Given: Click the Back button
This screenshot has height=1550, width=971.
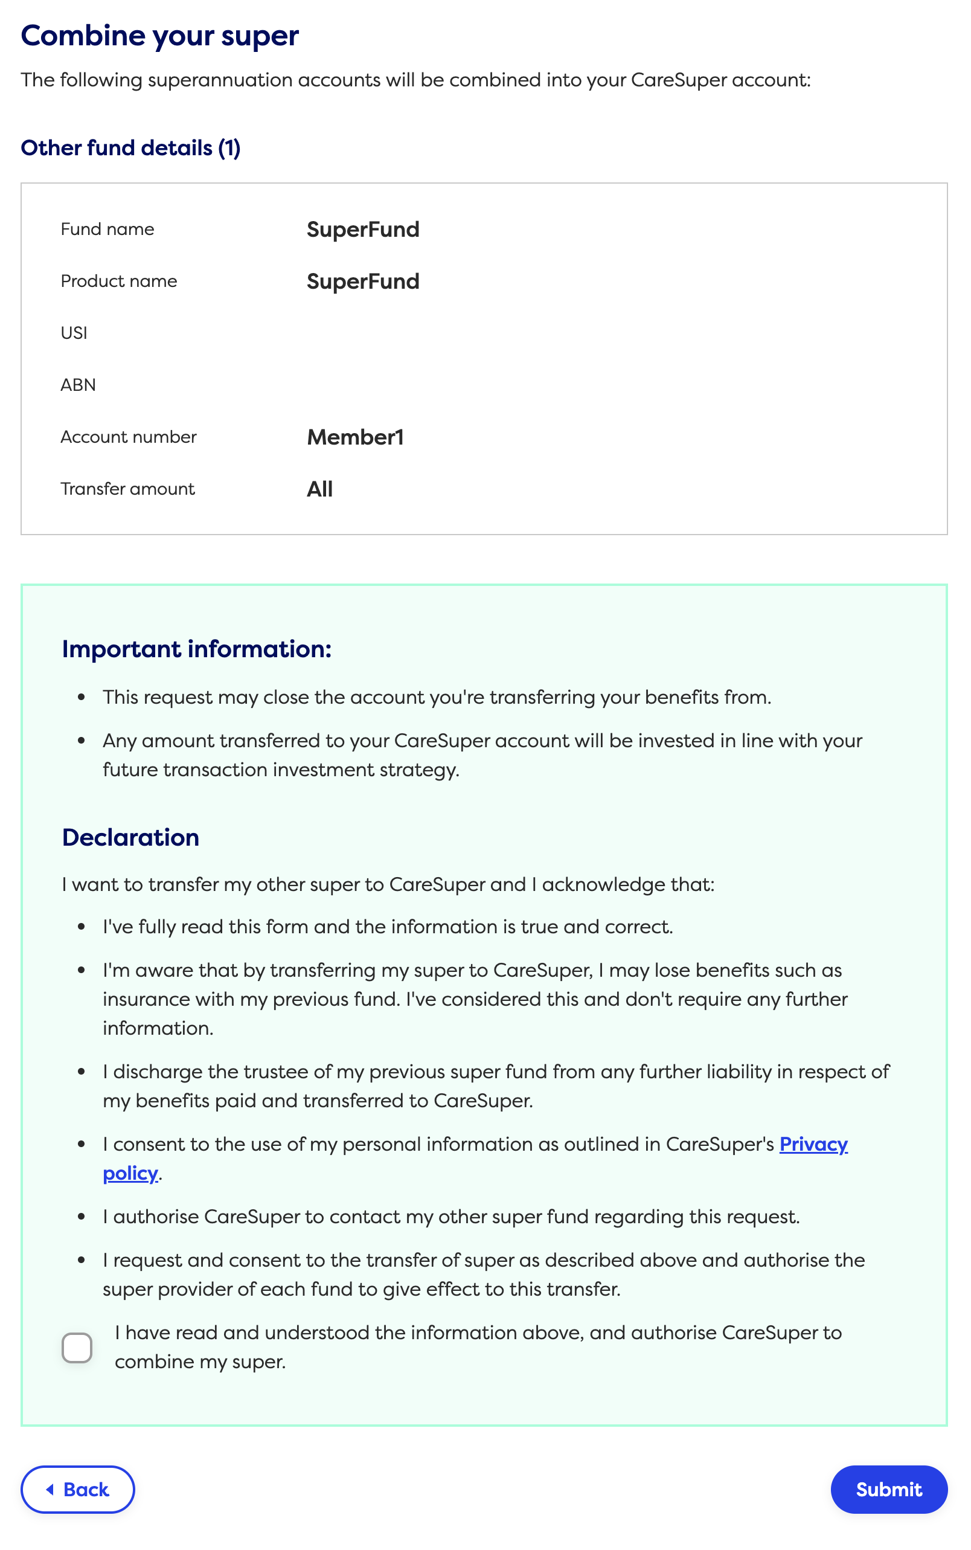Looking at the screenshot, I should click(78, 1489).
